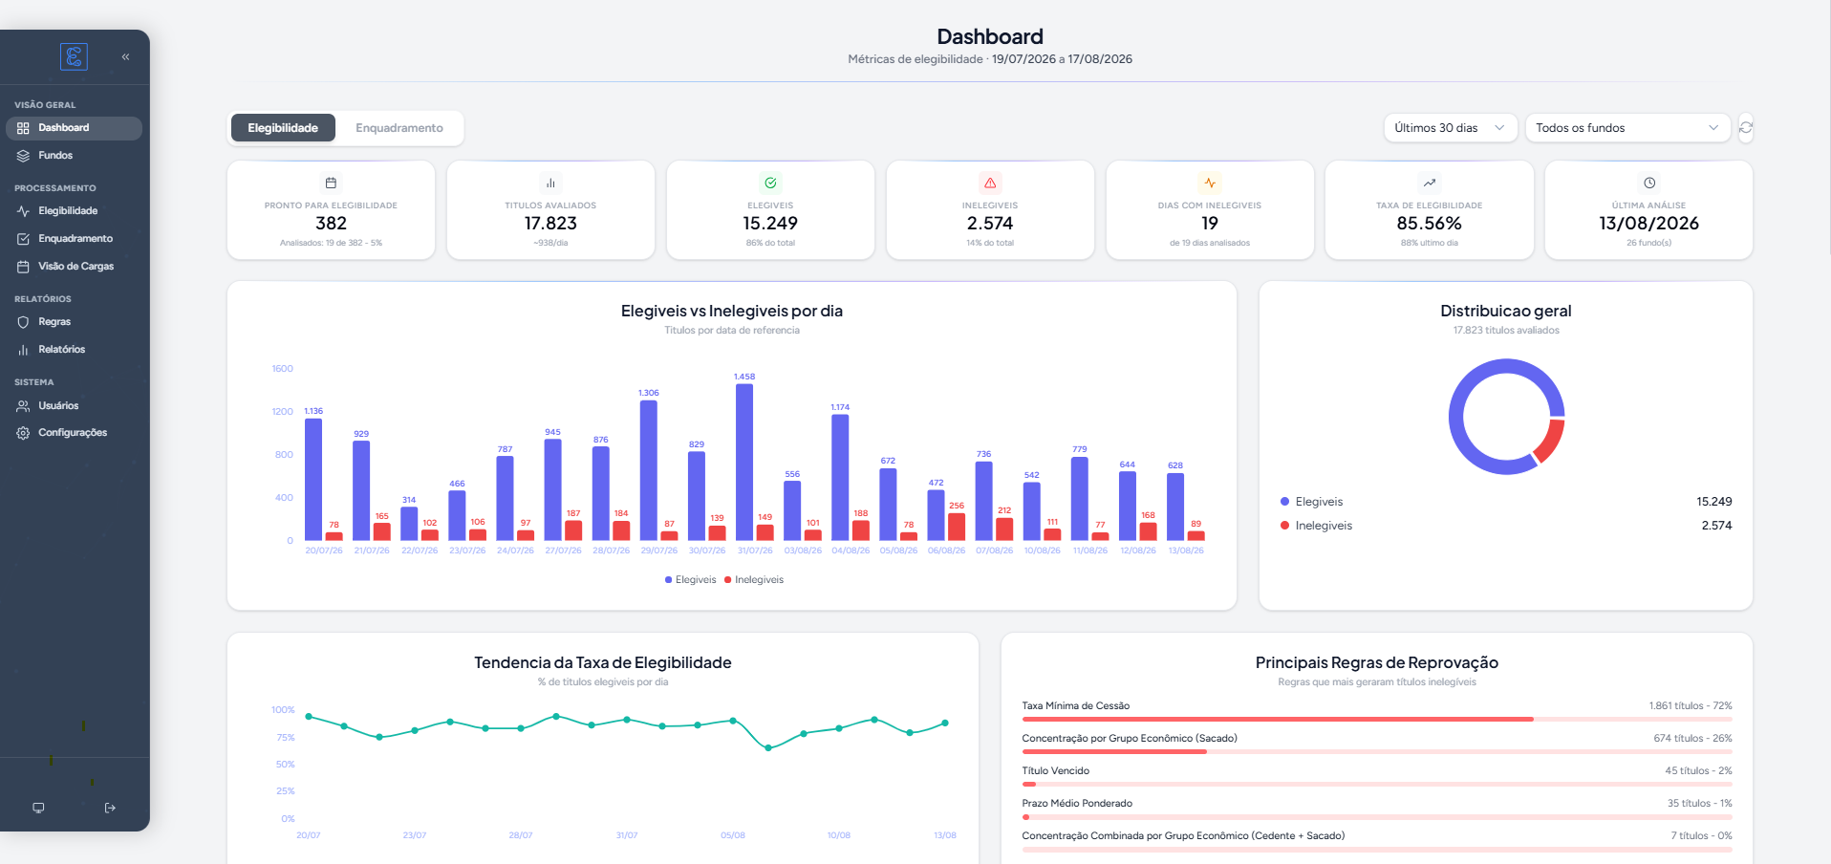This screenshot has height=864, width=1831.
Task: Click the blue bar labeled 1.306
Action: (x=649, y=470)
